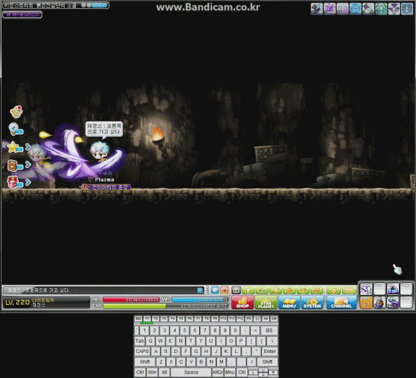Open the red book notification icon

[15, 166]
